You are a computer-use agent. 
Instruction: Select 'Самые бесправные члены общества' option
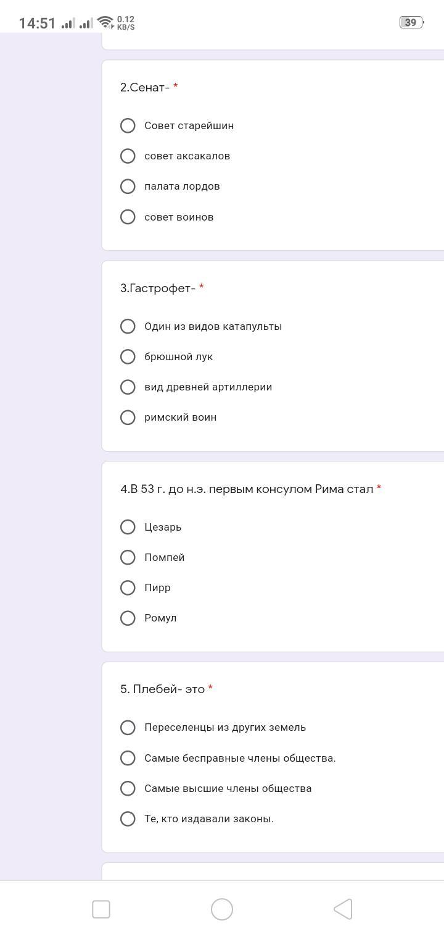[128, 758]
